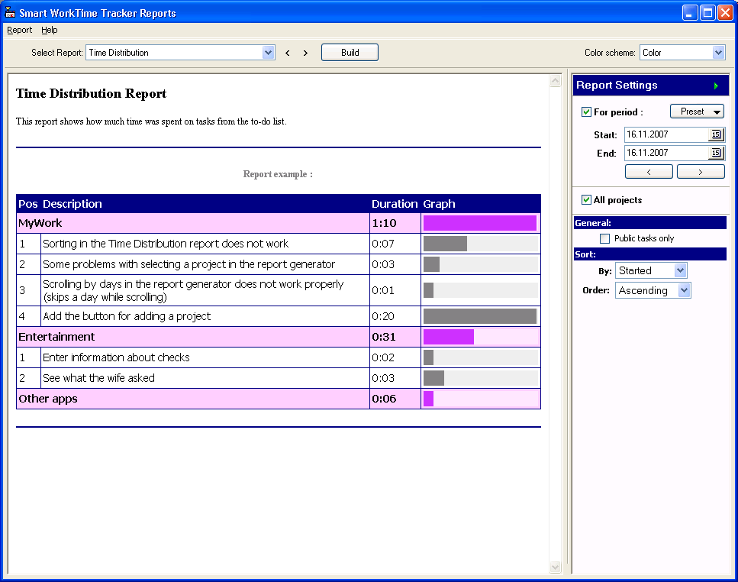738x582 pixels.
Task: Click the report scrollbar down arrow
Action: (x=556, y=567)
